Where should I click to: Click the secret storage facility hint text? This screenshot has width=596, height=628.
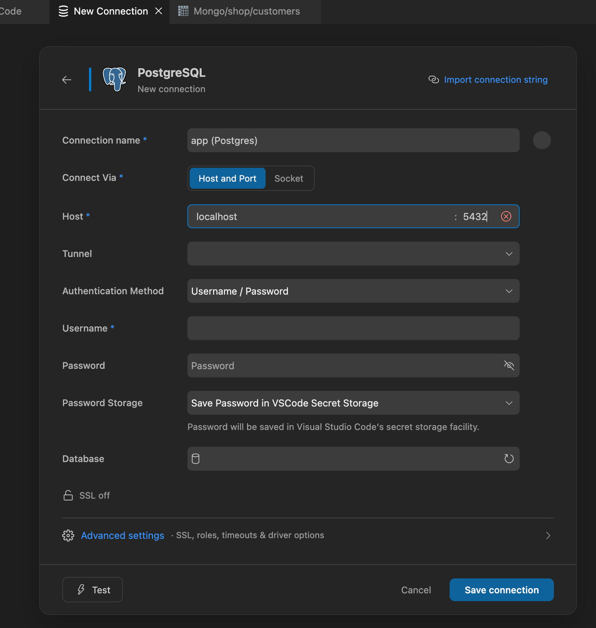(333, 427)
